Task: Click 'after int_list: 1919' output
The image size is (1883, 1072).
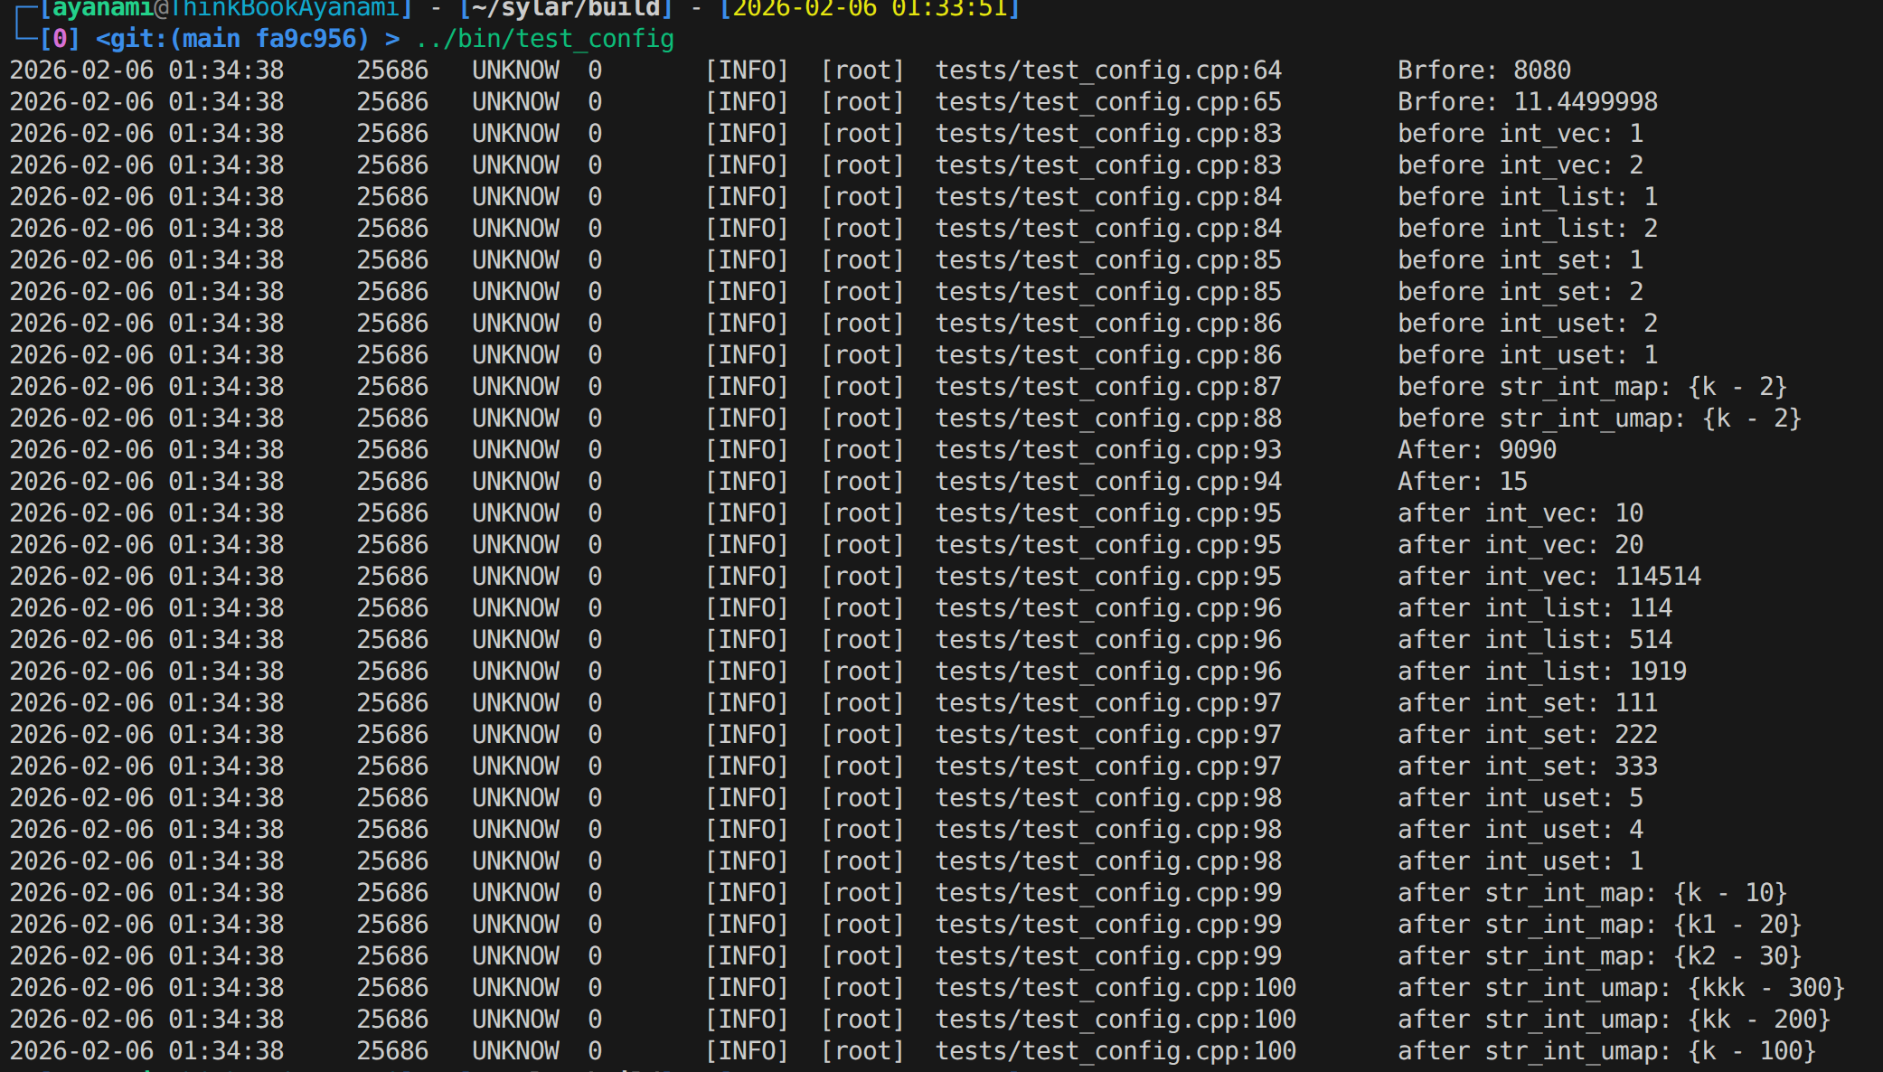Action: click(1541, 672)
